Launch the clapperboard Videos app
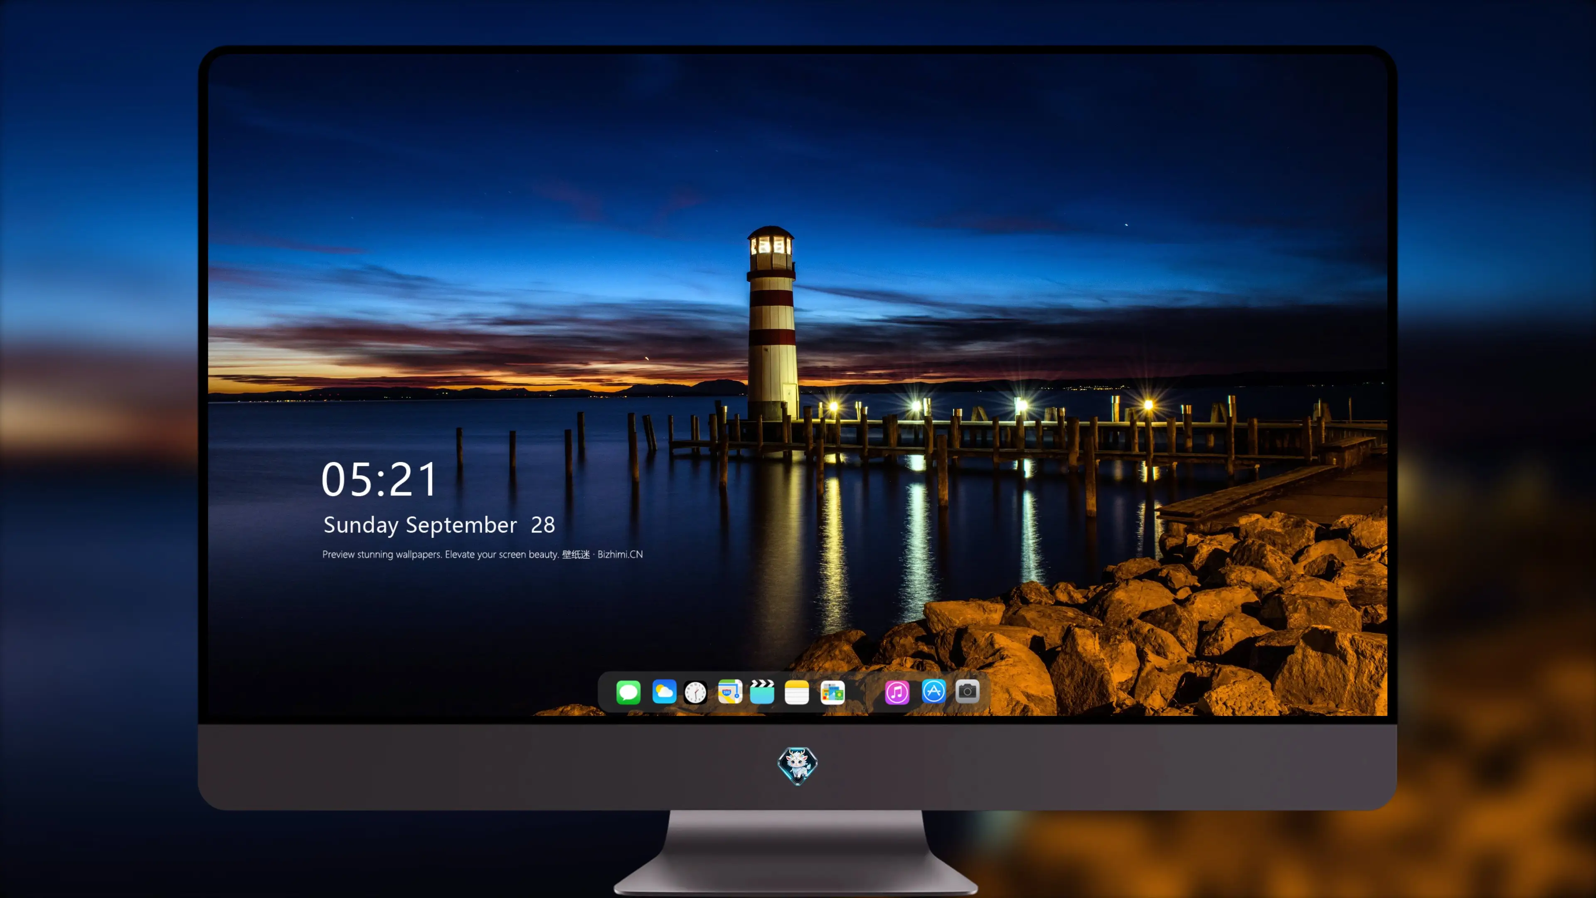This screenshot has width=1596, height=898. point(762,692)
